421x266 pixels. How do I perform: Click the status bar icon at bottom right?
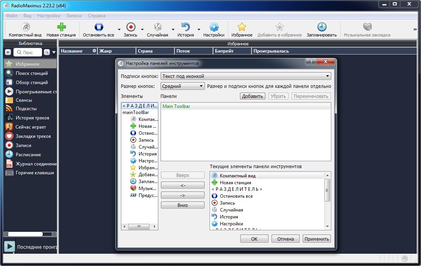tap(404, 258)
